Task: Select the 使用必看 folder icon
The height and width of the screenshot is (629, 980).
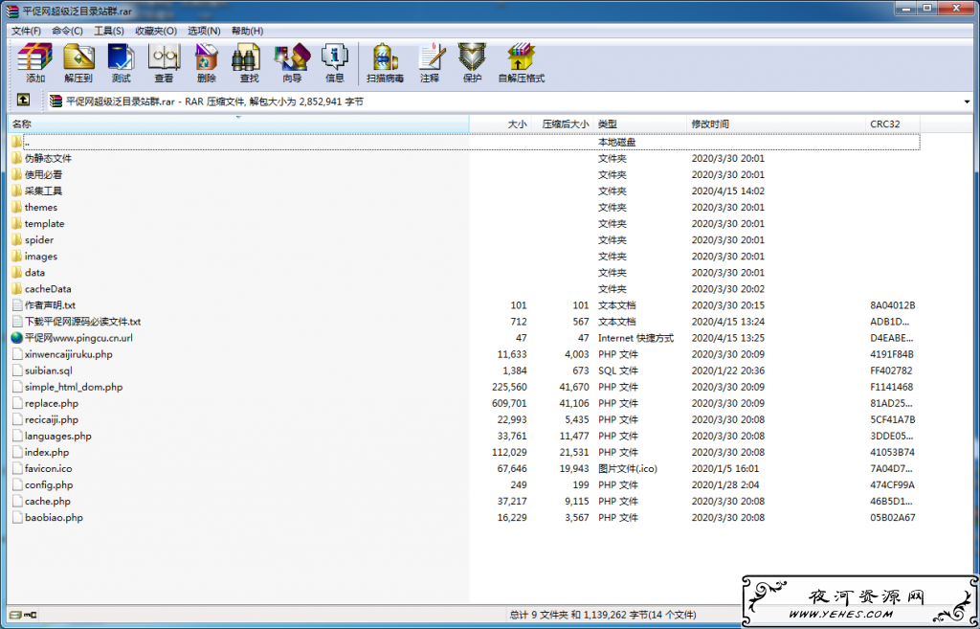Action: (x=17, y=174)
